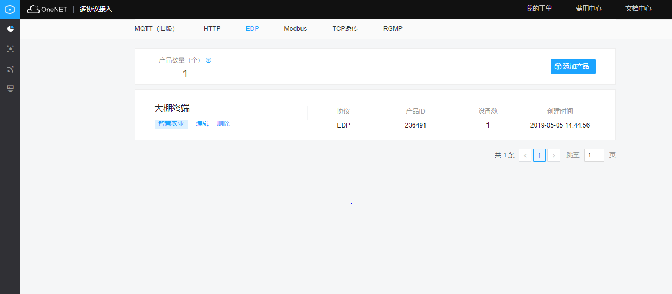Click the hexagon home icon in sidebar
672x294 pixels.
[10, 9]
